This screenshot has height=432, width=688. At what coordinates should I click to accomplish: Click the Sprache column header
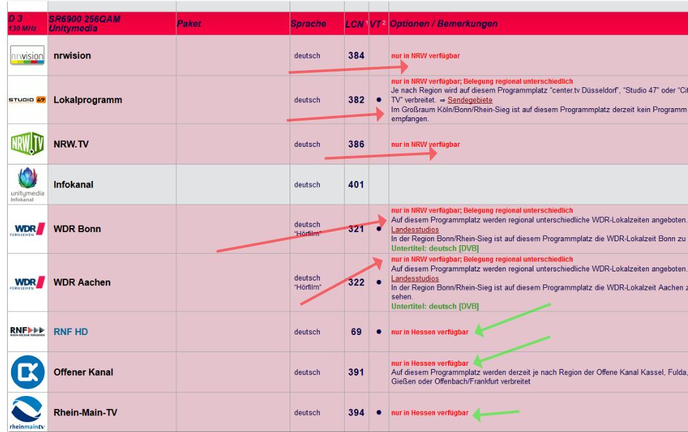pyautogui.click(x=308, y=24)
